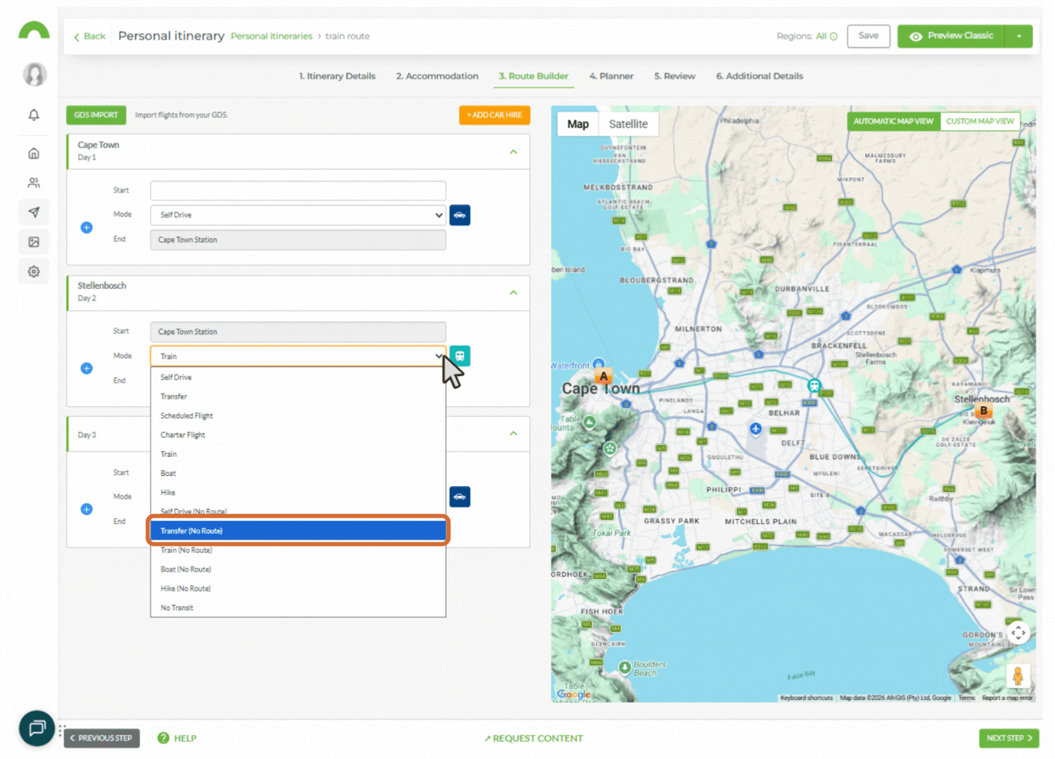The width and height of the screenshot is (1055, 759).
Task: Click the airport marker on map
Action: 755,429
